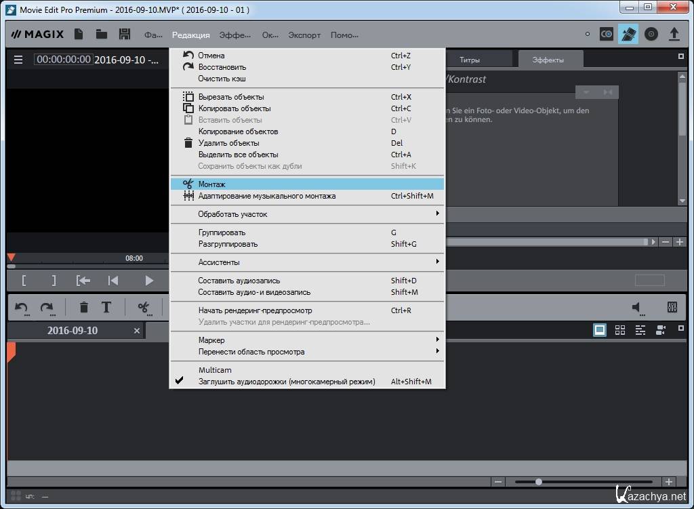Open the audio mixer icon on the right
This screenshot has width=694, height=509.
(x=672, y=308)
